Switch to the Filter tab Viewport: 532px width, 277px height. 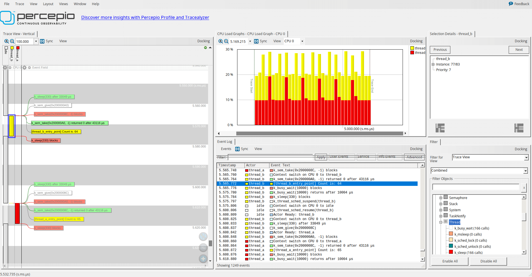[x=434, y=142]
